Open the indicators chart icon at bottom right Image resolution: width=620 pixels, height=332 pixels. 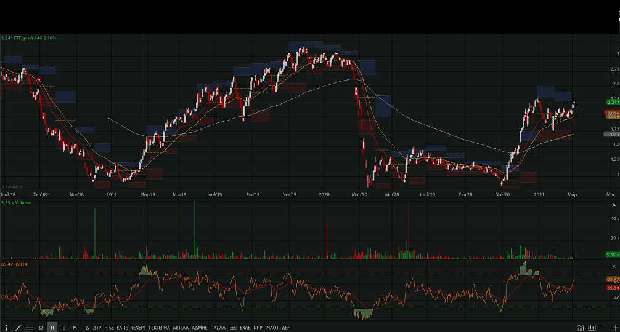(580, 328)
